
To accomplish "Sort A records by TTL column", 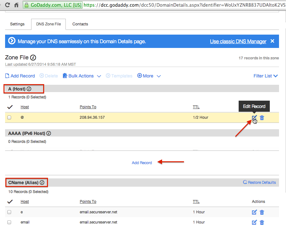I will point(196,107).
